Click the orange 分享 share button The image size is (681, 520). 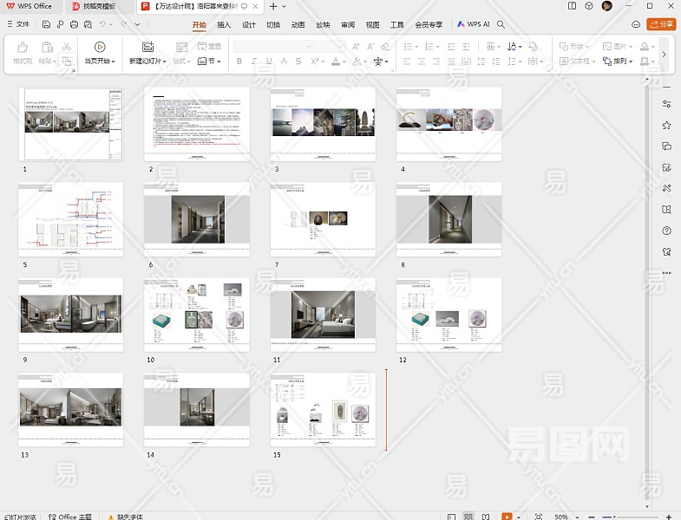tap(661, 24)
